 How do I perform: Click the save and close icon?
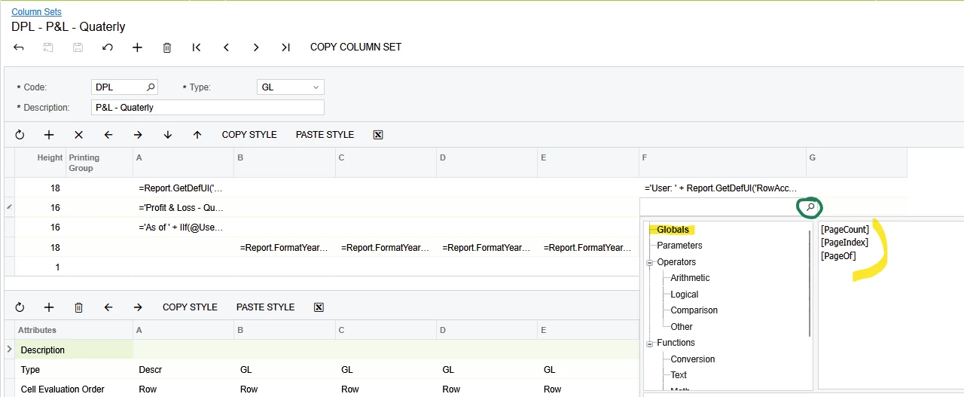(x=48, y=47)
